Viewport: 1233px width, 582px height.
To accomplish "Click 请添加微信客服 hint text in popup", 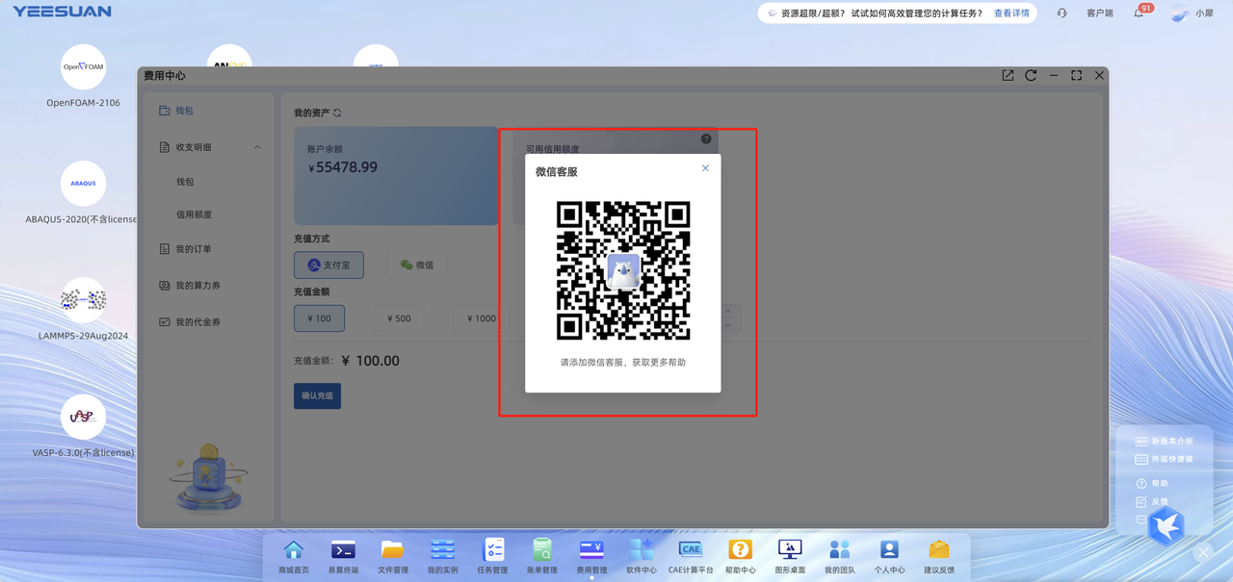I will (623, 363).
